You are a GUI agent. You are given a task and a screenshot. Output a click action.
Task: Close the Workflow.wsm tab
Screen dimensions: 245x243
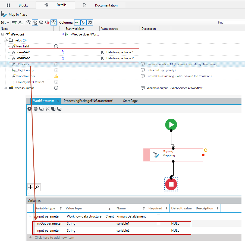58,101
